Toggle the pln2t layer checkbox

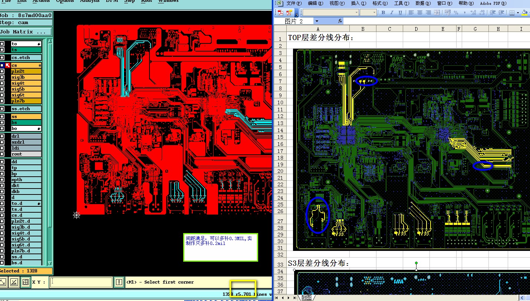[x=2, y=71]
